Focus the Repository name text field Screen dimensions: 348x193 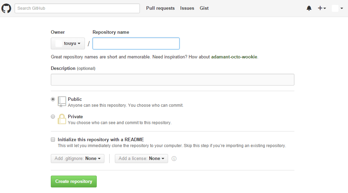coord(136,43)
